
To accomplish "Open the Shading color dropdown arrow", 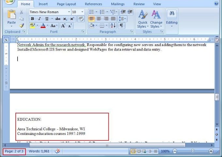I will pyautogui.click(x=96, y=26).
